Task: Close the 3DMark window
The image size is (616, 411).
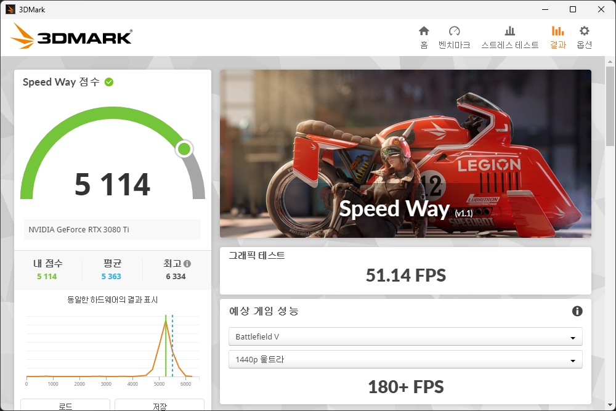Action: tap(601, 9)
